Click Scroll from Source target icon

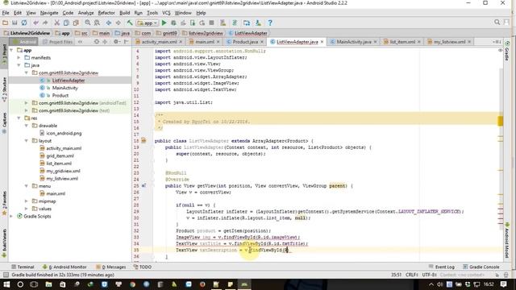[97, 42]
